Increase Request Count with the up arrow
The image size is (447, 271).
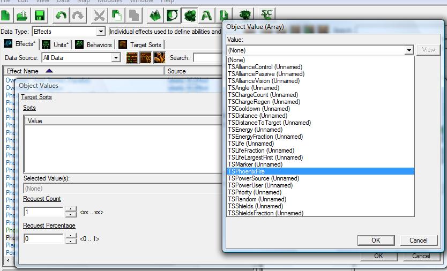71,209
